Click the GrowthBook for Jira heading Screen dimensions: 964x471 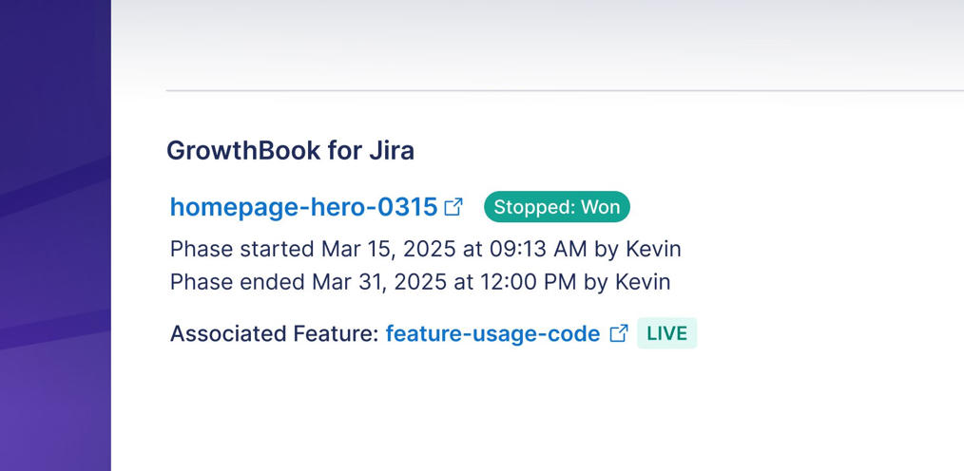point(290,150)
